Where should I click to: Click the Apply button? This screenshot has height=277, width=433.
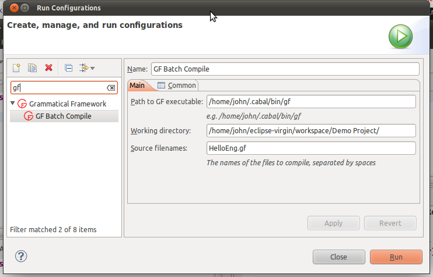click(333, 223)
